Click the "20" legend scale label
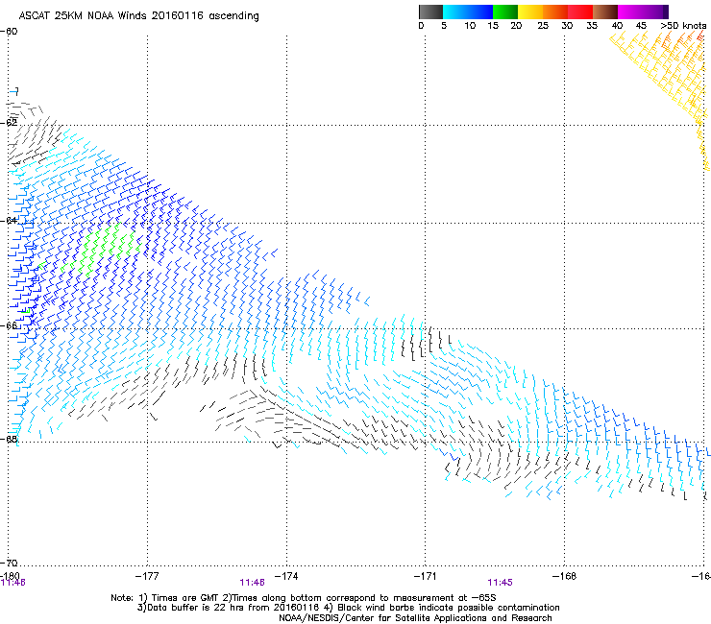This screenshot has height=624, width=711. point(516,26)
